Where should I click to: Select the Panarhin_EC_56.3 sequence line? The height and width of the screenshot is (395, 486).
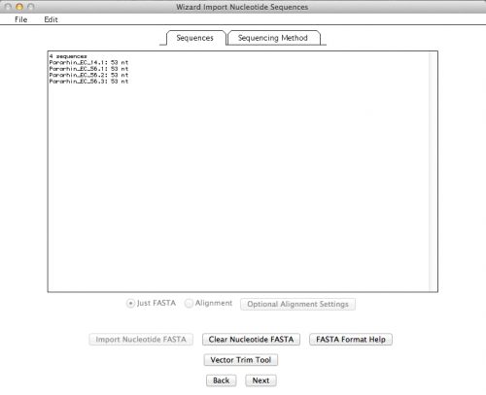pos(88,82)
